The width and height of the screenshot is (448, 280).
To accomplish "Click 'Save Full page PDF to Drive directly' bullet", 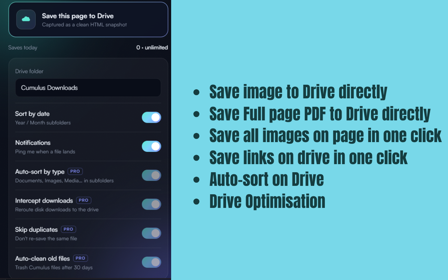I will (320, 114).
